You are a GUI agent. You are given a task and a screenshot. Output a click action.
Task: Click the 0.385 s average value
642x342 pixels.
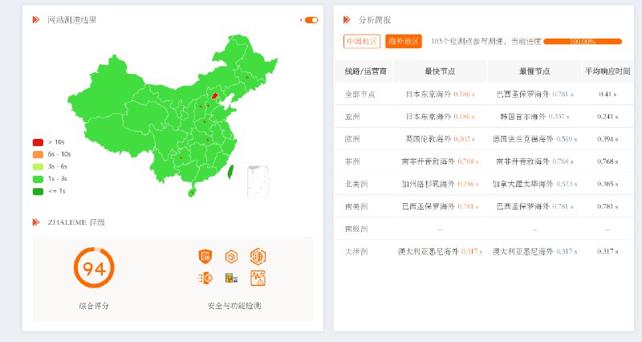[x=607, y=185]
